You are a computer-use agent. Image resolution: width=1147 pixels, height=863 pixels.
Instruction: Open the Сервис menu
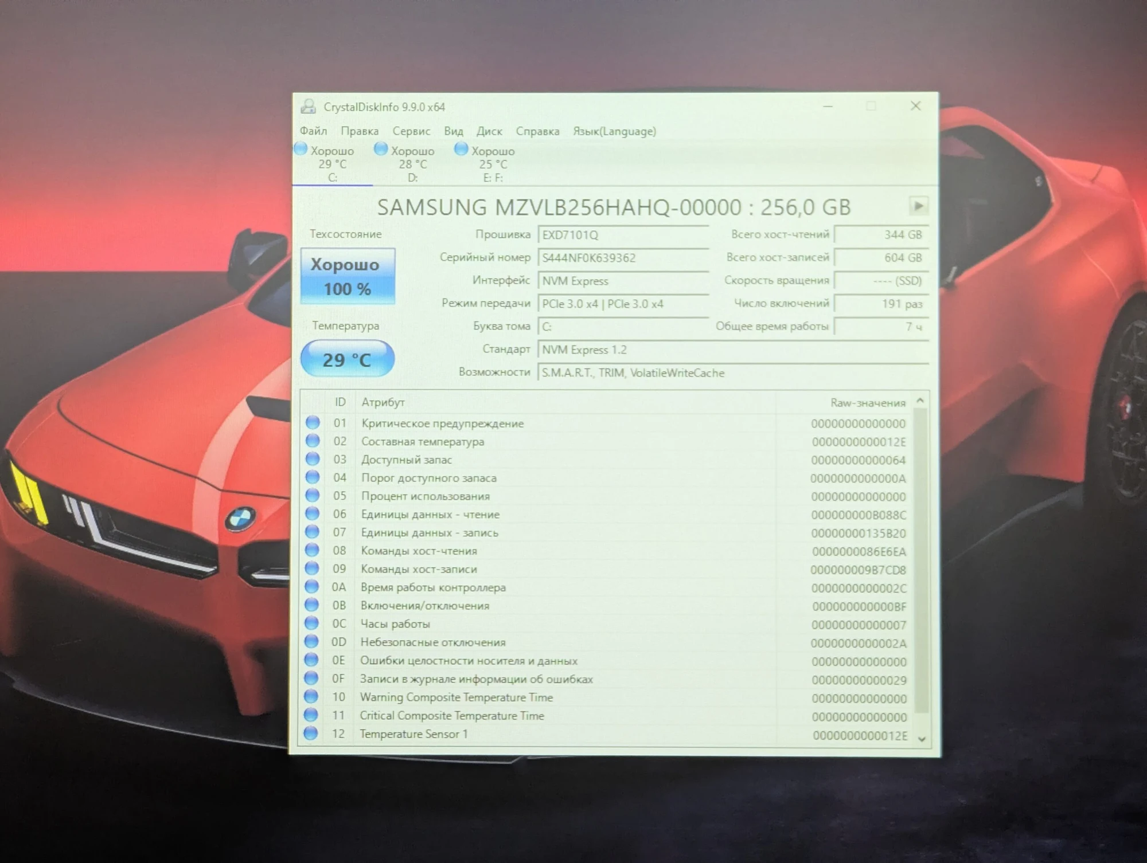pyautogui.click(x=411, y=131)
